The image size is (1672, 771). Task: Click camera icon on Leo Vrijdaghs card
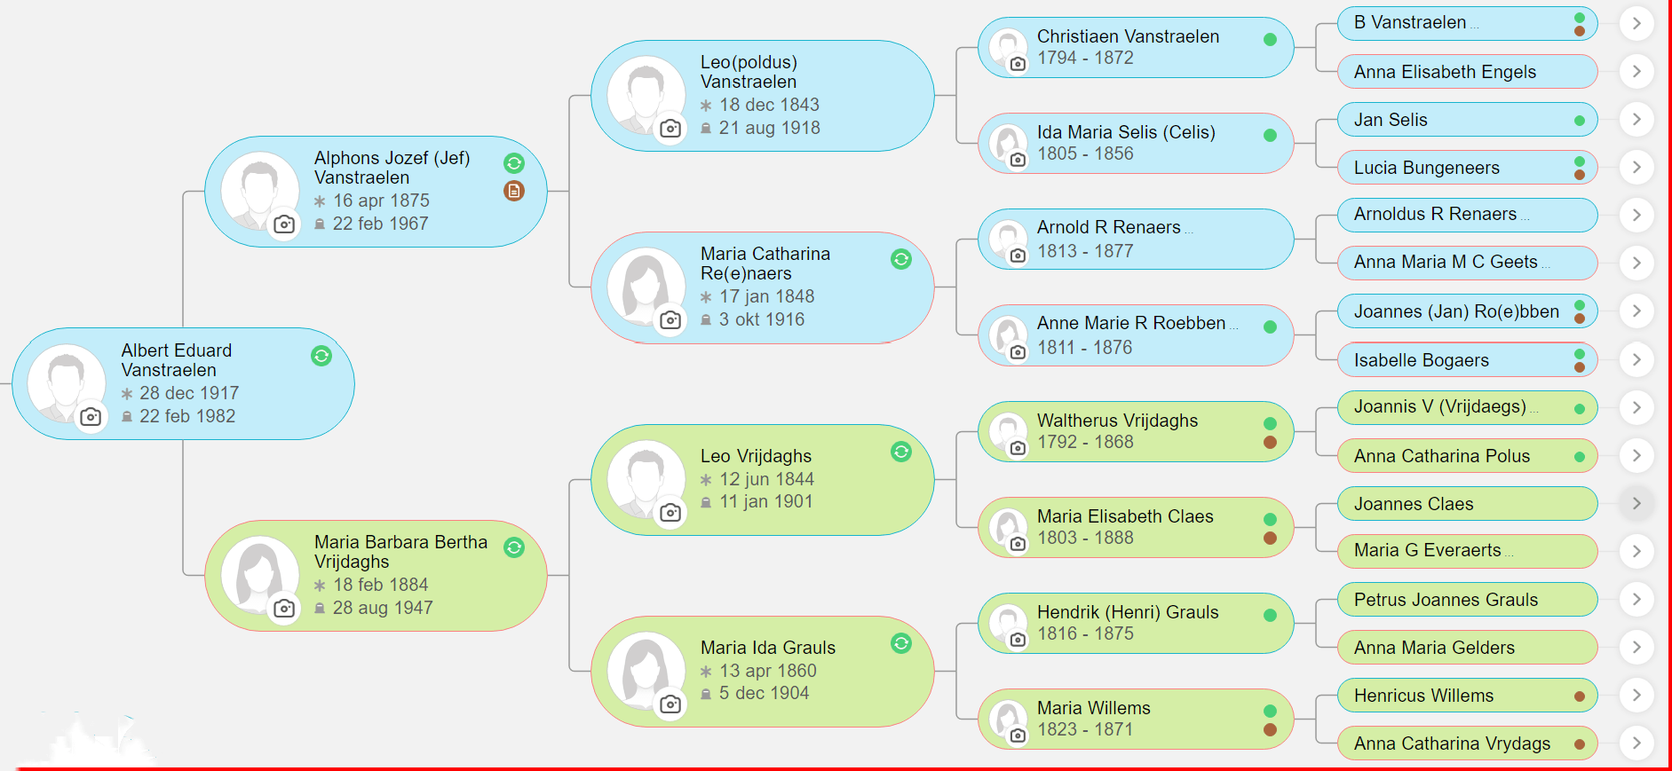pos(670,512)
